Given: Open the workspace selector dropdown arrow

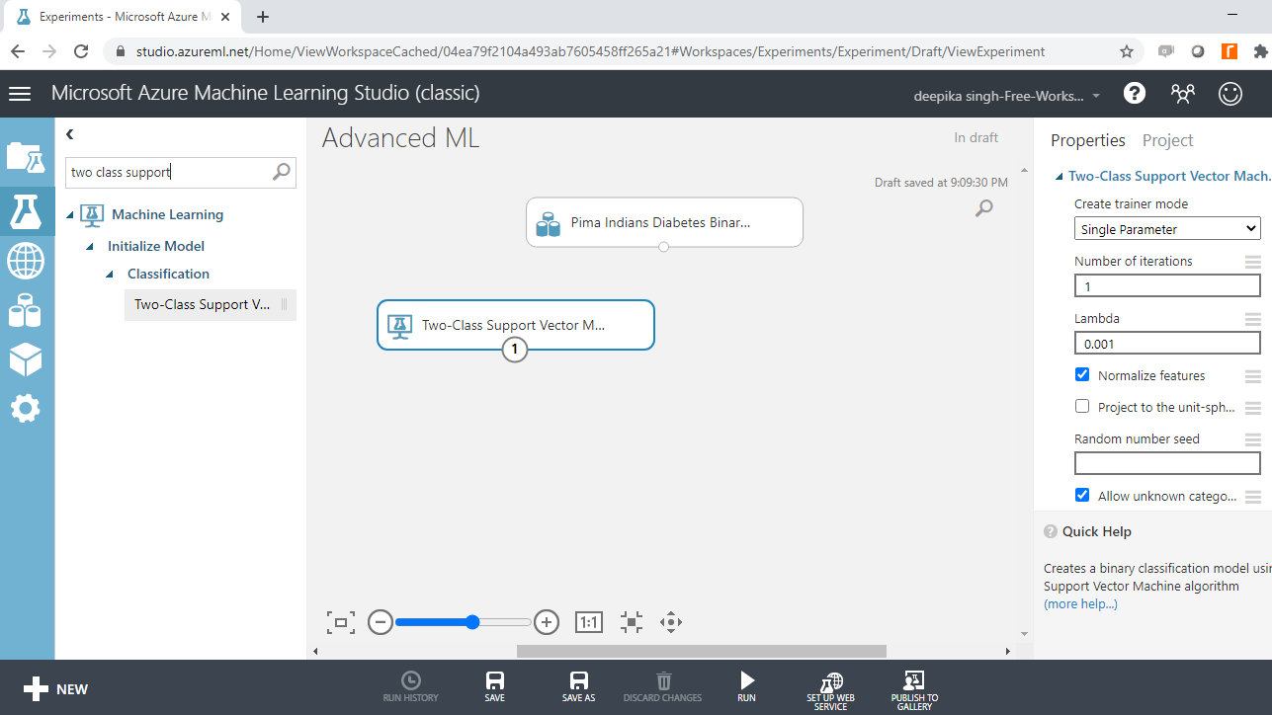Looking at the screenshot, I should click(1096, 96).
